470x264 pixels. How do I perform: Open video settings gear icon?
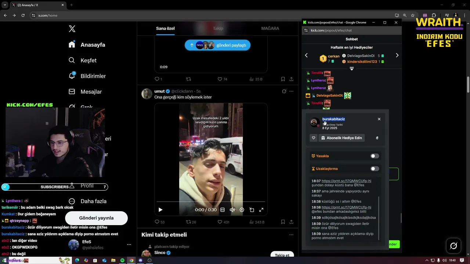click(x=242, y=210)
